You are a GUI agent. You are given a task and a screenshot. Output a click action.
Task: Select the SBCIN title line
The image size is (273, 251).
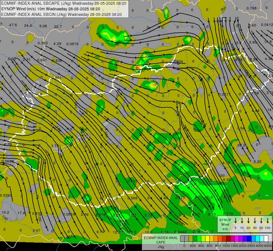click(x=61, y=15)
